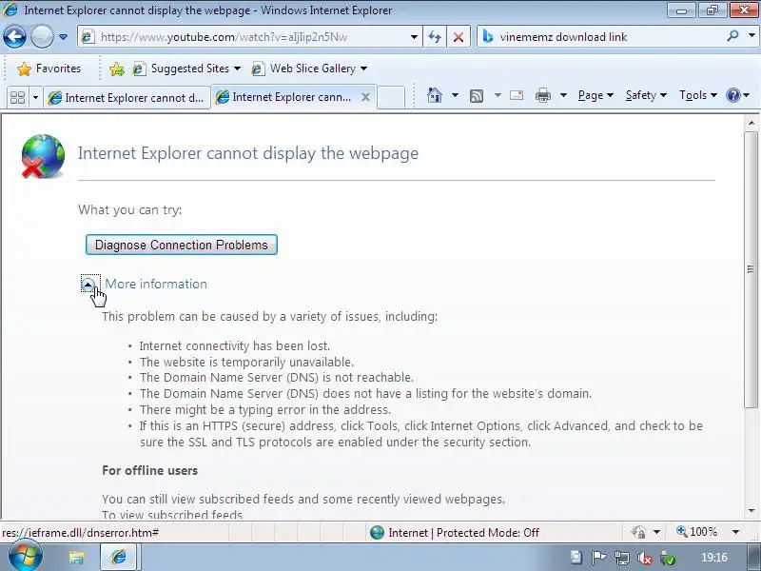Click 'There might be a typing error' bullet
The image size is (761, 571).
coord(265,409)
